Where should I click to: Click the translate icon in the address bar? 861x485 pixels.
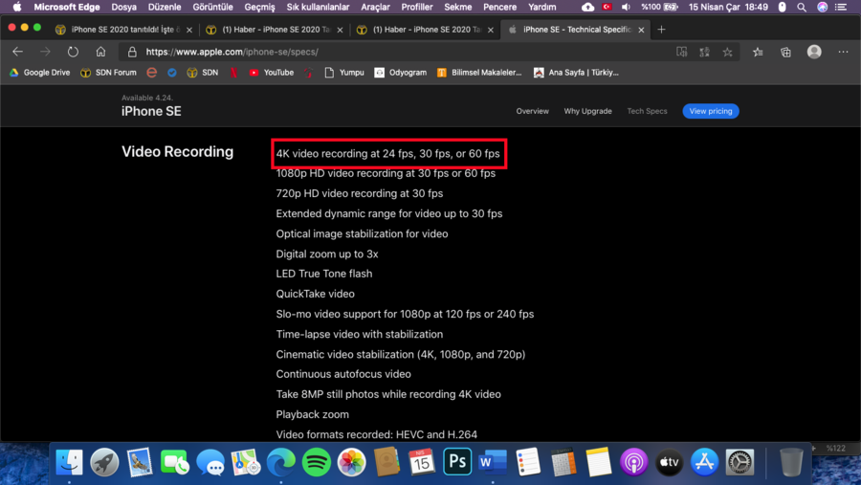point(704,53)
